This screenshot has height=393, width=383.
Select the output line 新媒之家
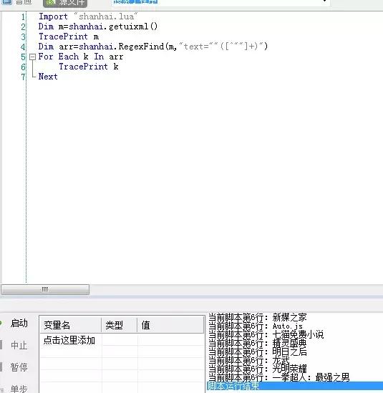click(x=258, y=317)
